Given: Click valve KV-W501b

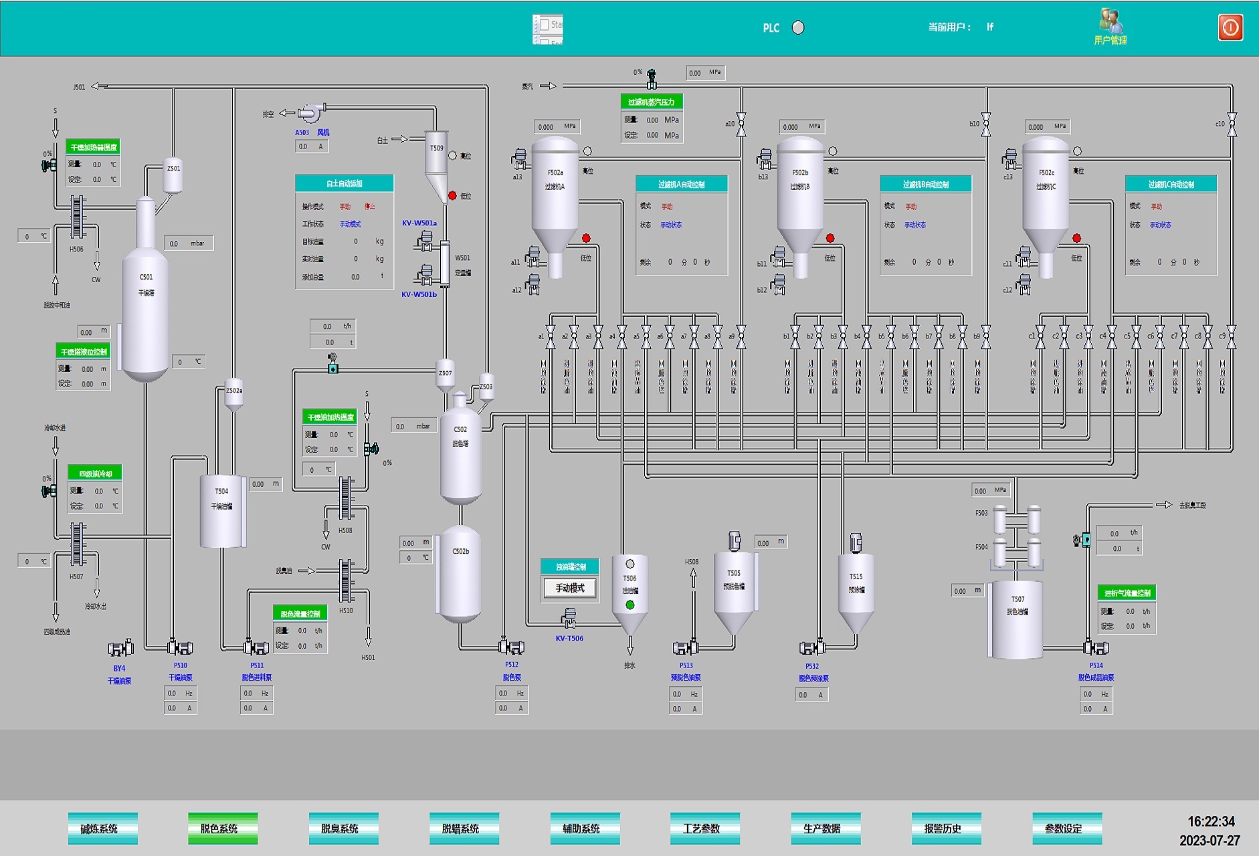Looking at the screenshot, I should [424, 275].
